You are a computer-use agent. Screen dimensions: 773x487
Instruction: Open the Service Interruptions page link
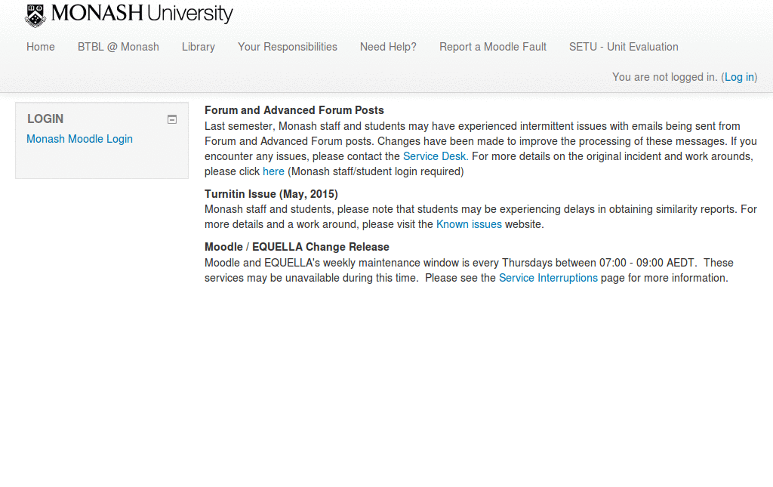coord(548,278)
